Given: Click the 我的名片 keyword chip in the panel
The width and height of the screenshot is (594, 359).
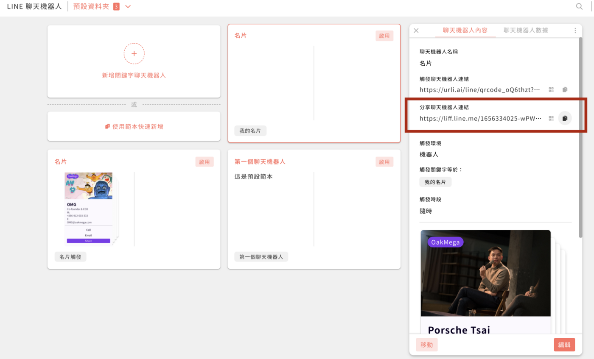Looking at the screenshot, I should pyautogui.click(x=436, y=182).
